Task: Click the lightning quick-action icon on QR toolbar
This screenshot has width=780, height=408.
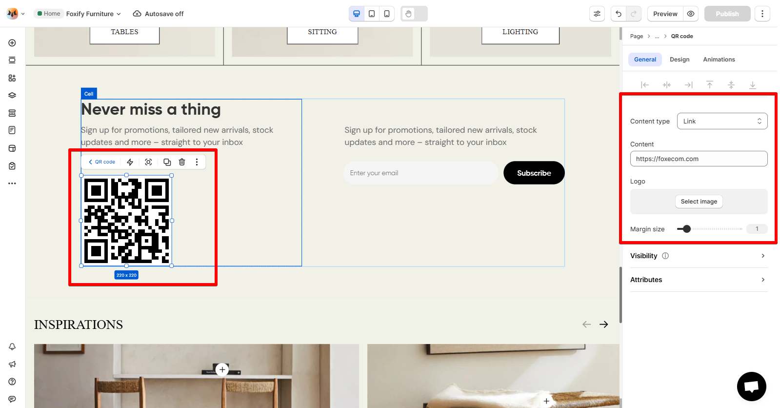Action: click(130, 162)
